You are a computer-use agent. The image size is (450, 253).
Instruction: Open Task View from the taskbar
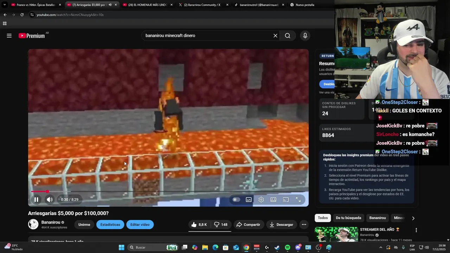[184, 247]
